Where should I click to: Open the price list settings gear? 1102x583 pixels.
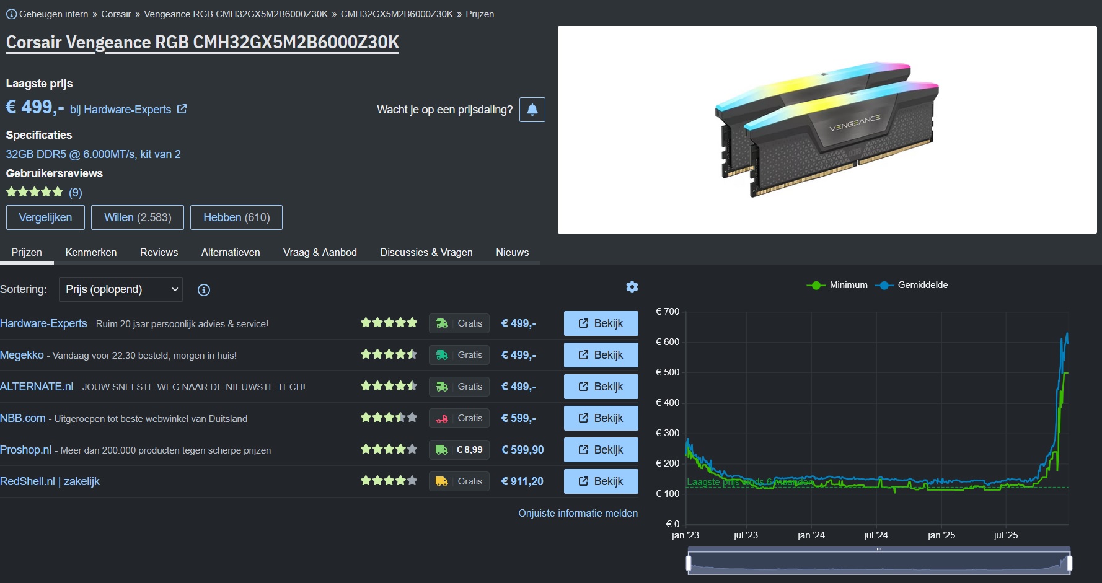pyautogui.click(x=632, y=287)
